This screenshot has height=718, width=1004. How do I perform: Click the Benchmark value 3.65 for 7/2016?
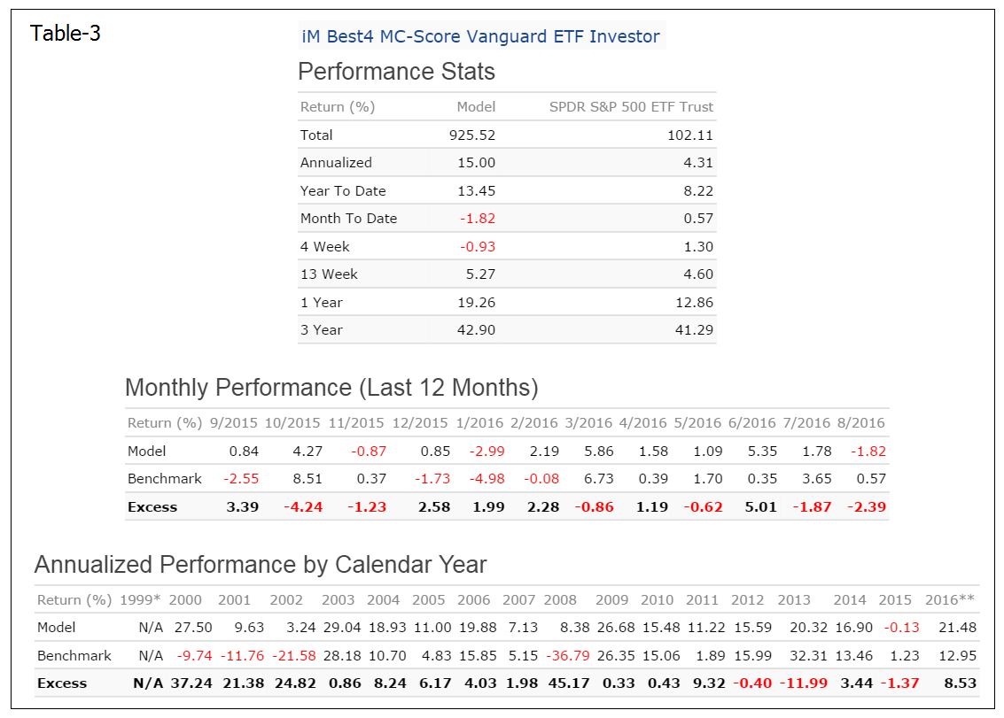coord(817,479)
